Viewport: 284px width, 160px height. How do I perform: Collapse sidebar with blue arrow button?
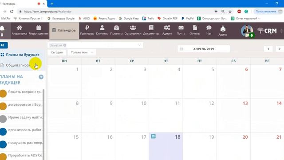click(x=4, y=45)
